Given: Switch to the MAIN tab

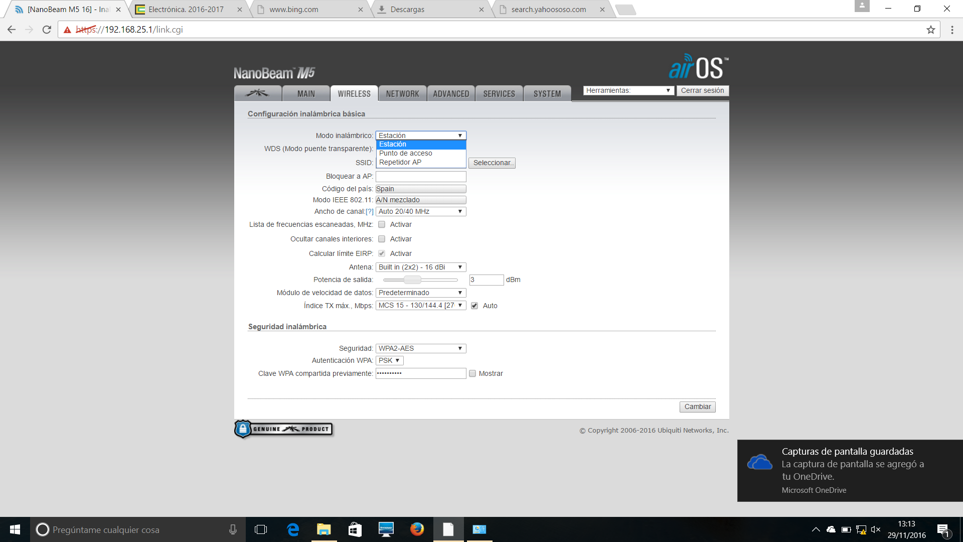Looking at the screenshot, I should click(306, 93).
